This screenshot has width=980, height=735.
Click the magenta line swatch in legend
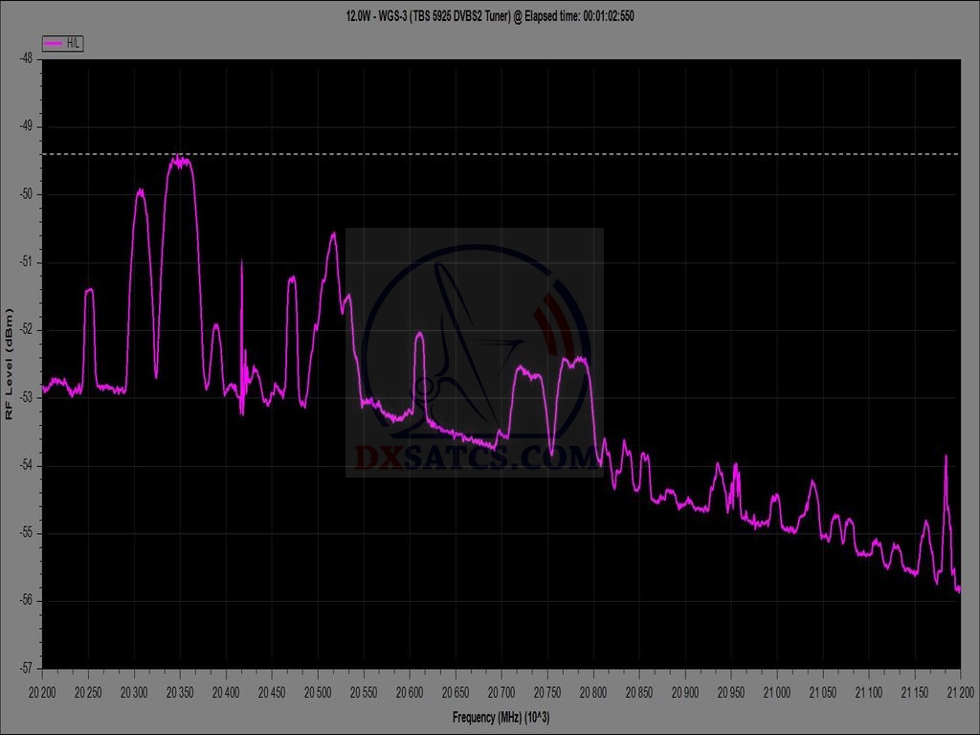tap(54, 43)
